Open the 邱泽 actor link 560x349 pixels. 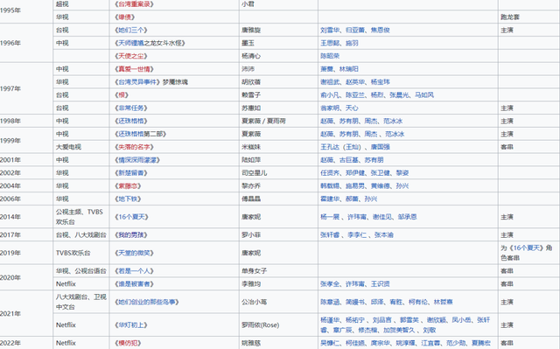click(377, 303)
